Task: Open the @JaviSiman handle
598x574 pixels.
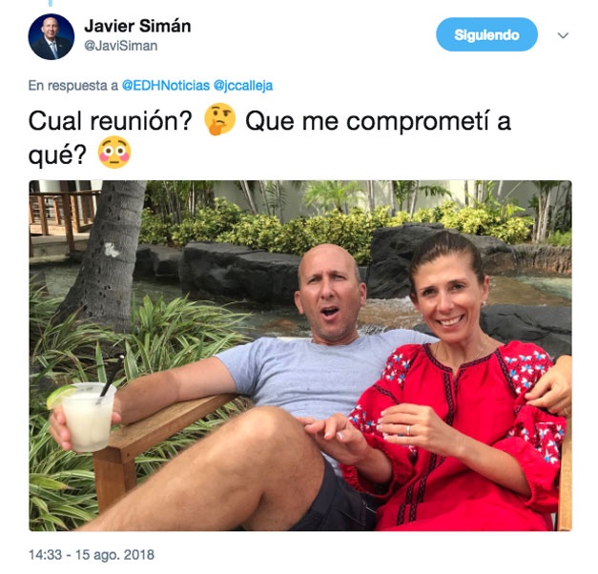Action: (x=121, y=46)
